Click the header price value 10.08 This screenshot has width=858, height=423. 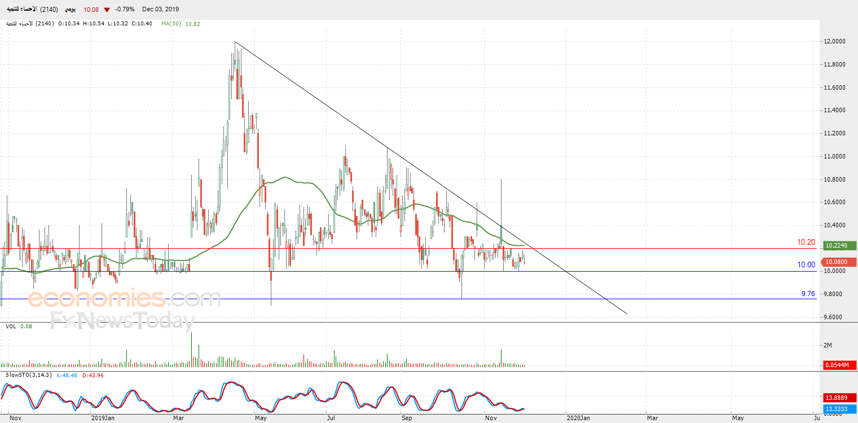click(91, 10)
